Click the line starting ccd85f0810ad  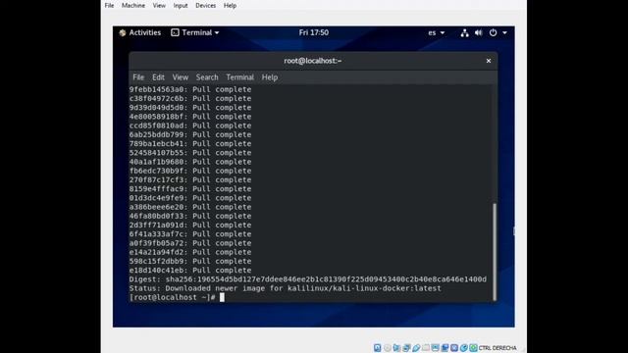190,126
